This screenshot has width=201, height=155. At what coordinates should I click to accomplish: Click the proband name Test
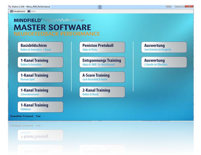coord(38,116)
